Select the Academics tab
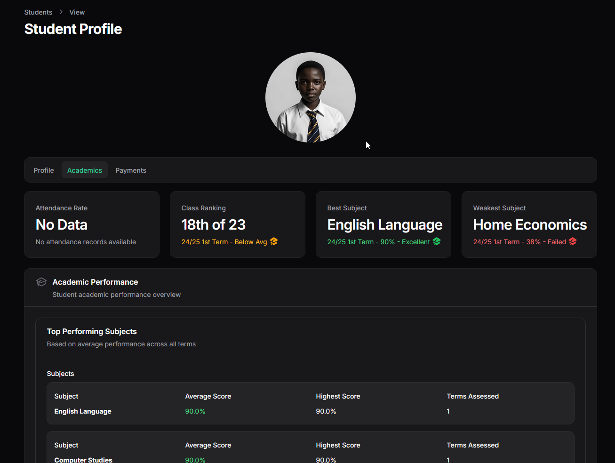The width and height of the screenshot is (615, 463). point(85,170)
